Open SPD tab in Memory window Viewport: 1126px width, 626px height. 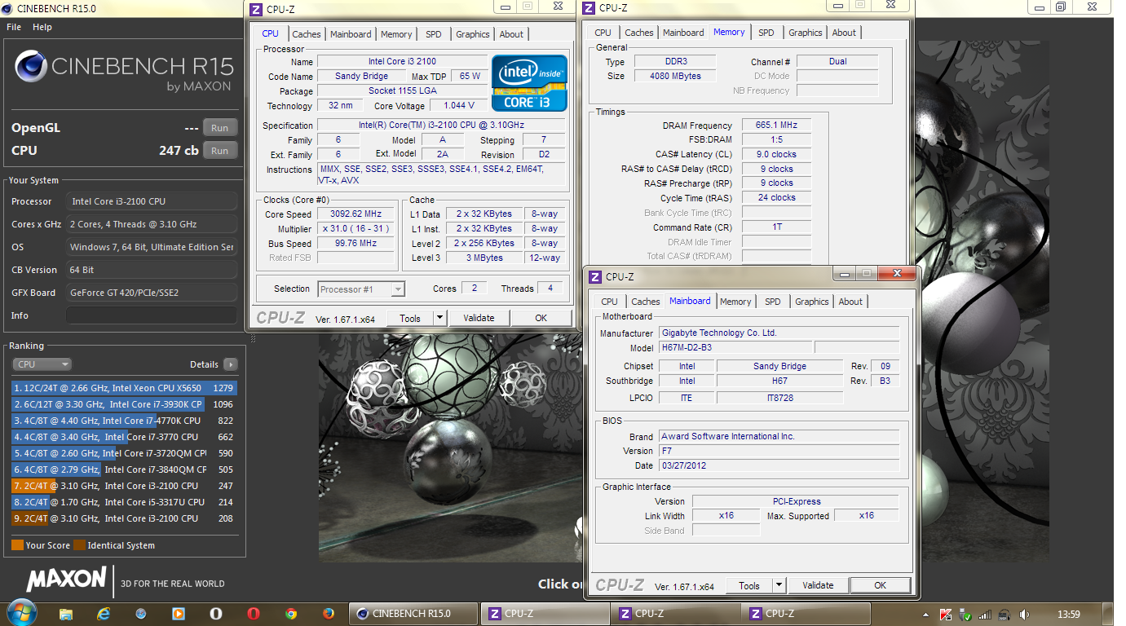tap(766, 33)
